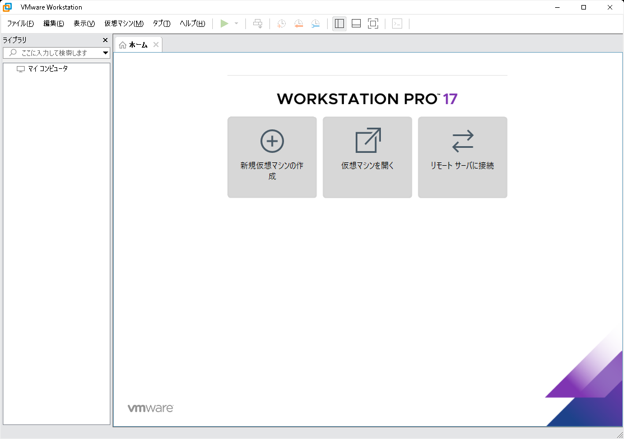
Task: Enter full screen mode
Action: 373,23
